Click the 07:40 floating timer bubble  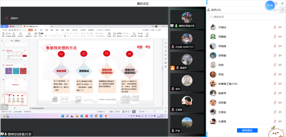[270, 5]
